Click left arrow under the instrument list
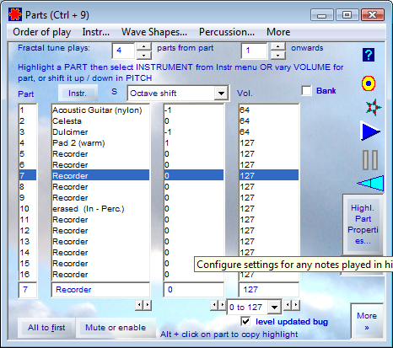 (138, 305)
